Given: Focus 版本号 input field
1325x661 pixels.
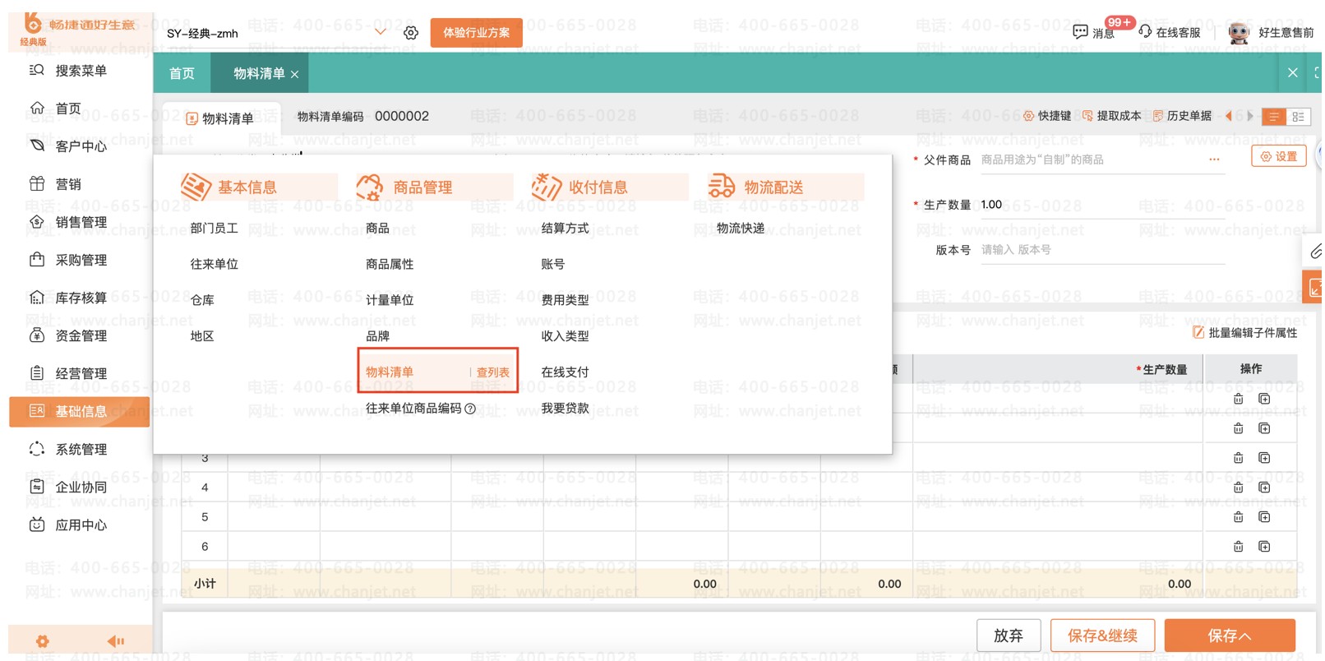Looking at the screenshot, I should tap(1101, 250).
